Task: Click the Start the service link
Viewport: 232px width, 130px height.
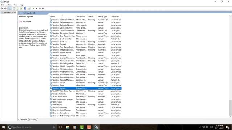Action: pos(21,21)
